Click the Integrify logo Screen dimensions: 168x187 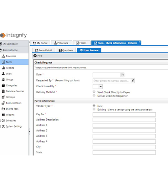(x=13, y=35)
